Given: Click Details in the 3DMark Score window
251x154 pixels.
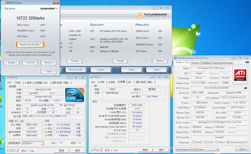Looking at the screenshot, I should click(12, 63).
